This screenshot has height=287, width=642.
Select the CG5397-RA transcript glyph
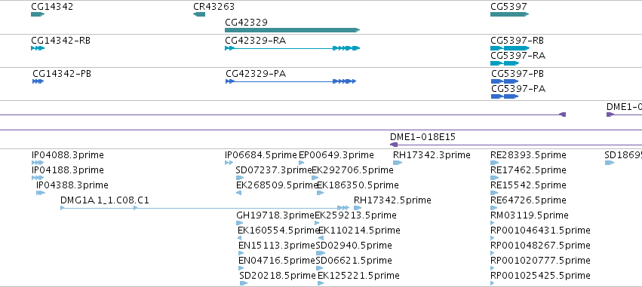tap(505, 63)
